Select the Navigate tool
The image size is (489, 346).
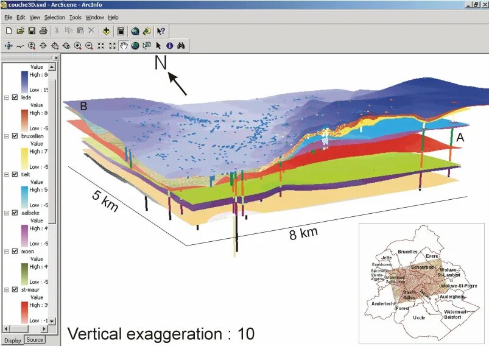click(x=9, y=46)
